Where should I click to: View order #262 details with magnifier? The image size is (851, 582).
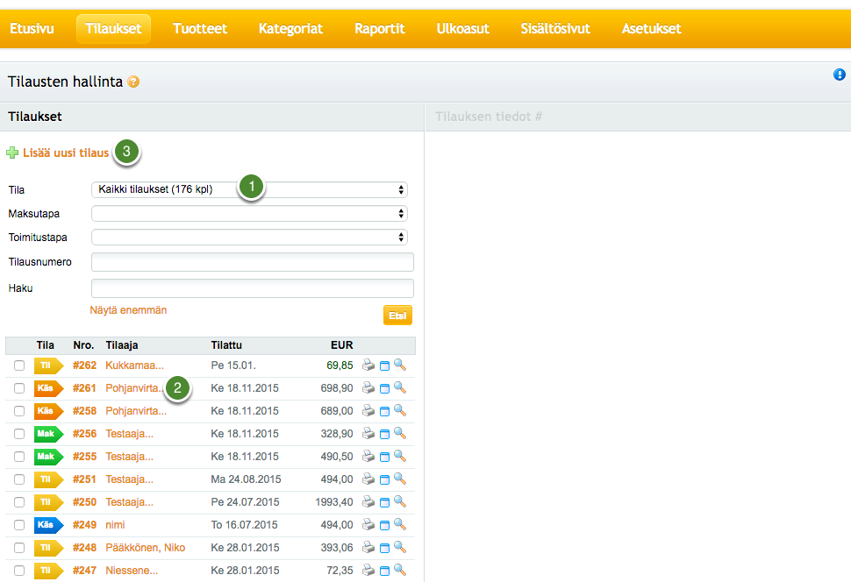pos(400,365)
